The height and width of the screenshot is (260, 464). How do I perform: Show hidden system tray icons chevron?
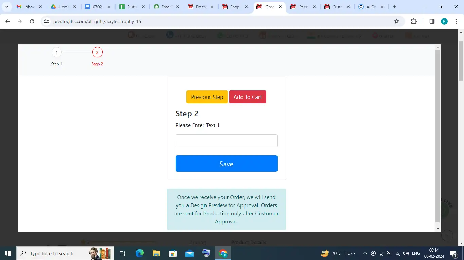365,253
